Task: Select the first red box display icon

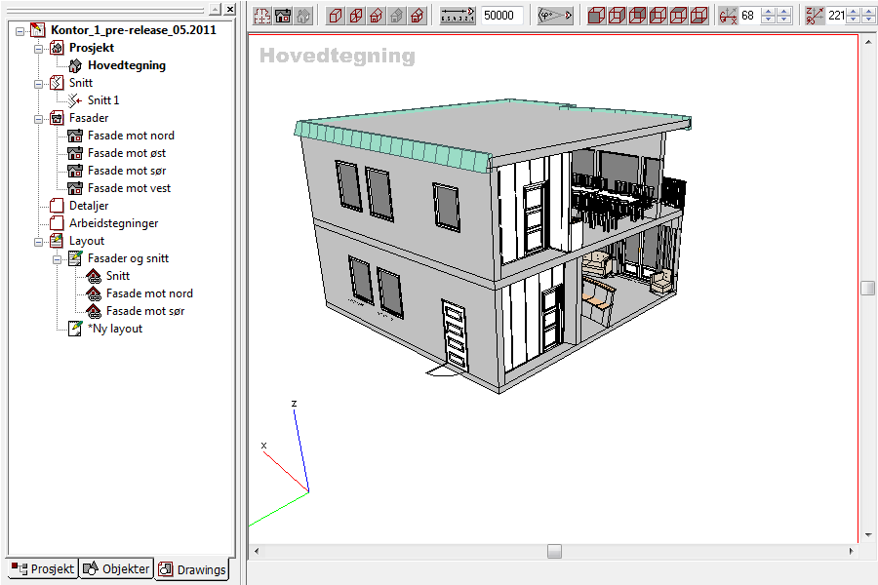Action: click(x=336, y=16)
